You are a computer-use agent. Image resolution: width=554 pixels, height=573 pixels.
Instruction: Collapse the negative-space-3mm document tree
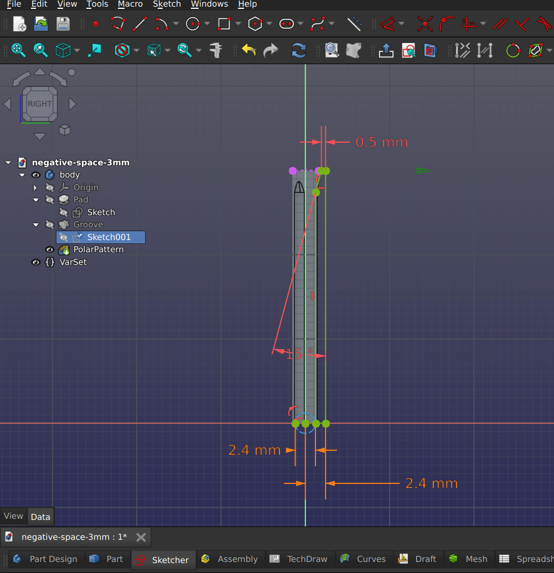8,162
